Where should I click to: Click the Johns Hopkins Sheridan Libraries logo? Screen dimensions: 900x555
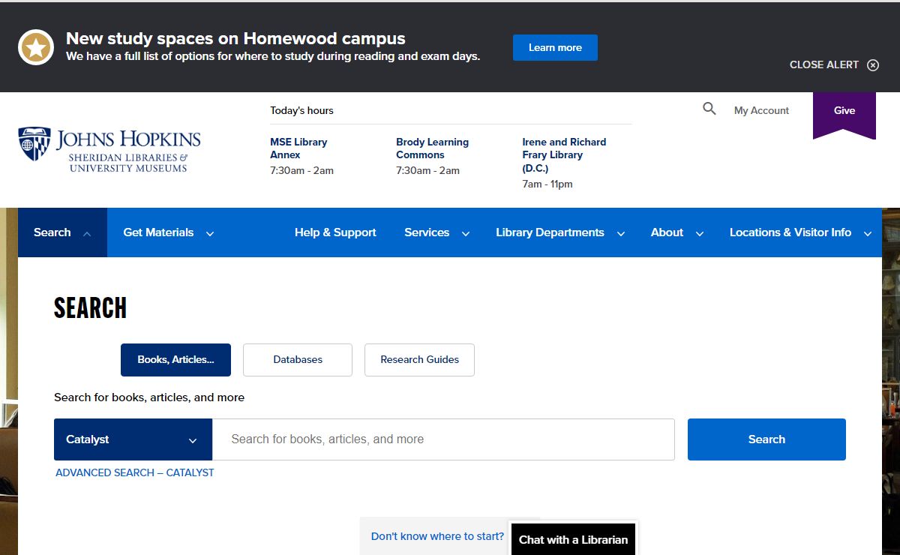(109, 149)
